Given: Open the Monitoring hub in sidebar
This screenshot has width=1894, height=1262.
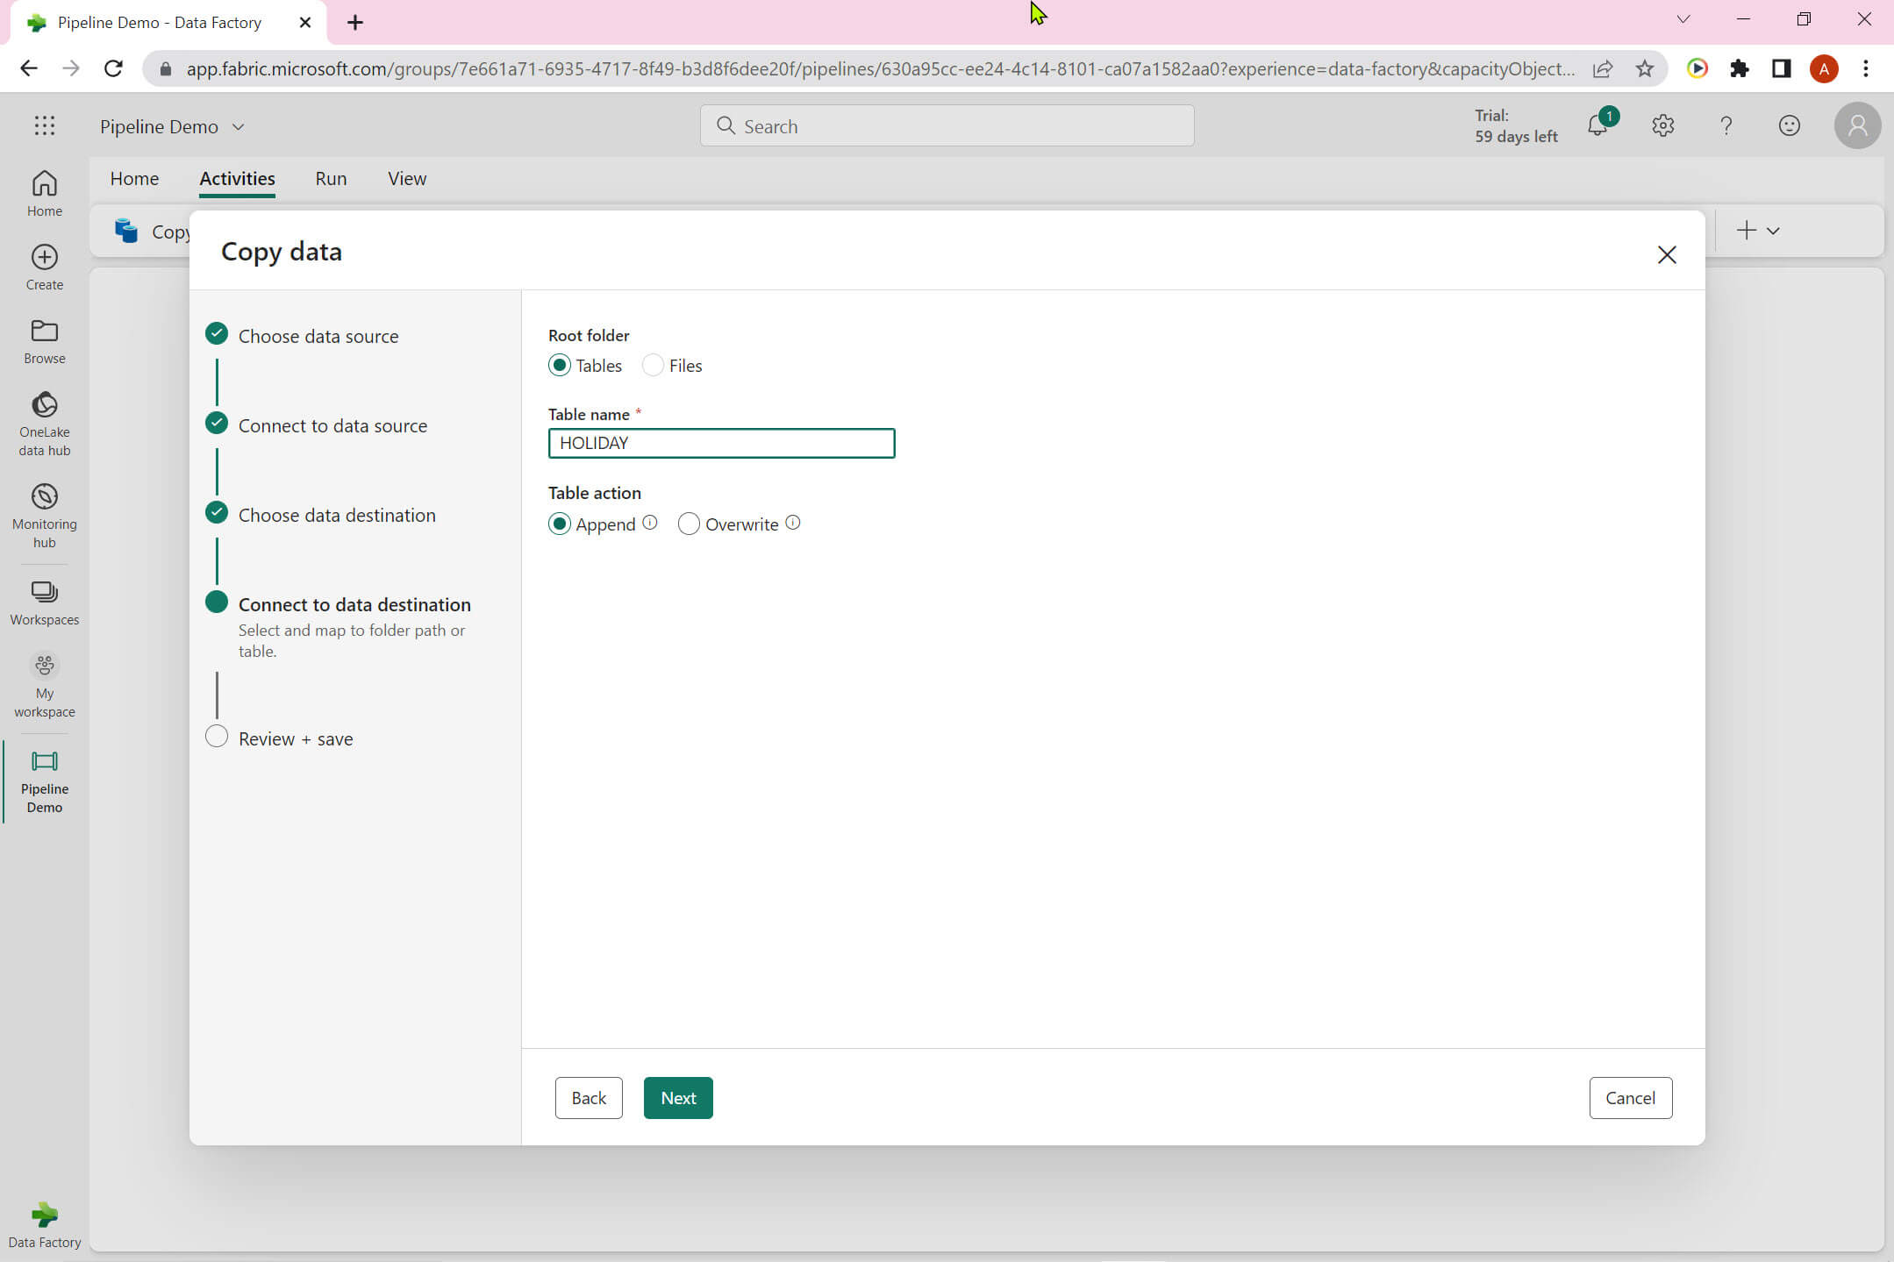Looking at the screenshot, I should point(45,497).
